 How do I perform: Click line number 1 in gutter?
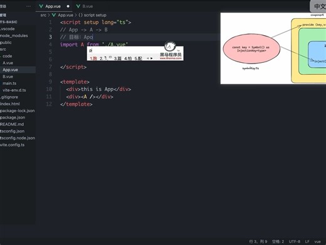click(x=50, y=22)
